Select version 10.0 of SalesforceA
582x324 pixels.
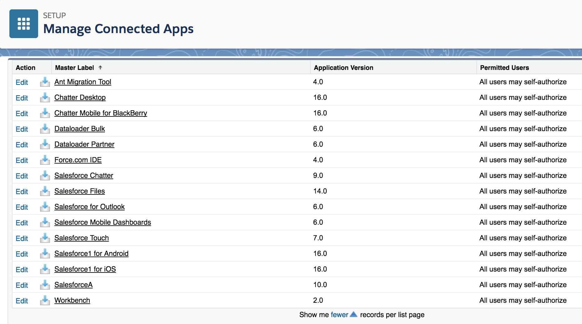320,285
